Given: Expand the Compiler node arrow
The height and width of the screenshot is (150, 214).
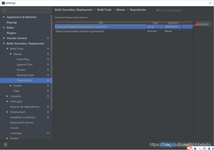Looking at the screenshot, I should pos(7,96).
